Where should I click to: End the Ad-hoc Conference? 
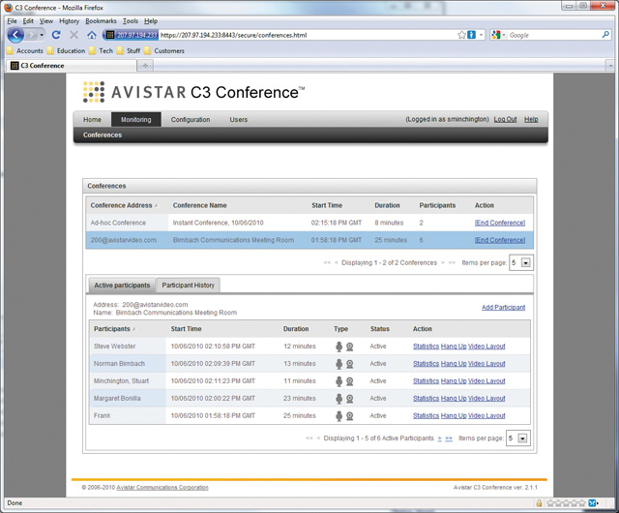tap(500, 223)
